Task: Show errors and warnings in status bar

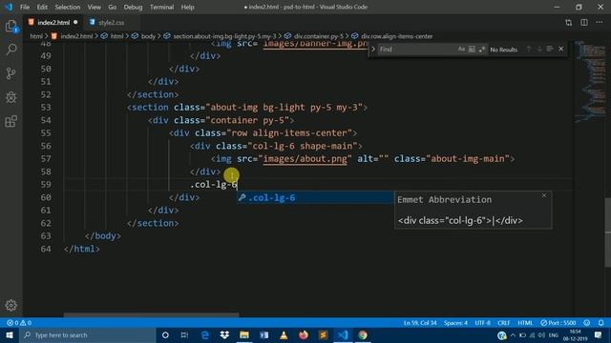Action: click(x=19, y=323)
